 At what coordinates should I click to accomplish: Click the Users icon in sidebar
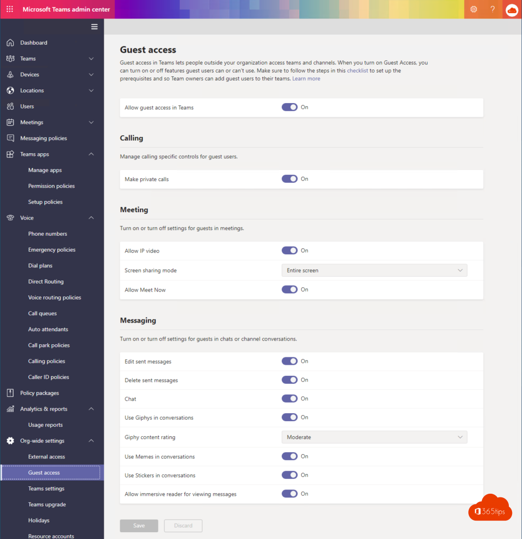click(x=11, y=106)
